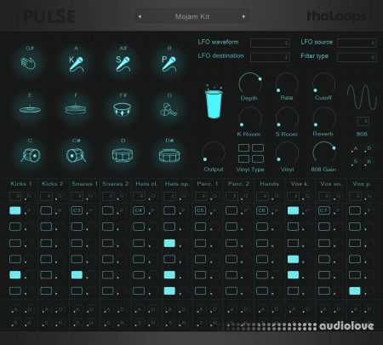The height and width of the screenshot is (345, 383).
Task: Click the kick drum pad labeled C
Action: pyautogui.click(x=31, y=155)
